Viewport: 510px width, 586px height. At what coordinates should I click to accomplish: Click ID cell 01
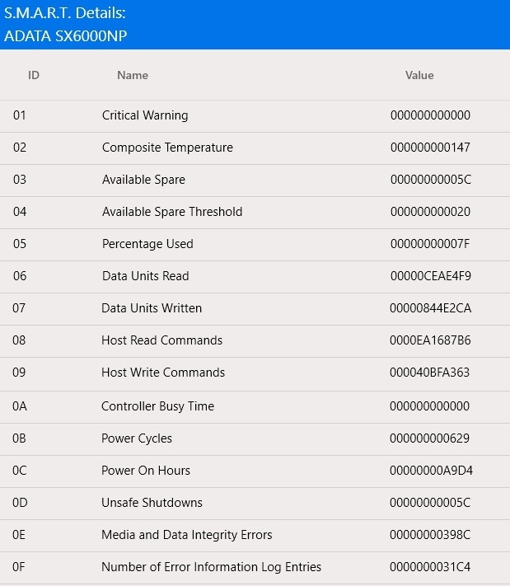(20, 115)
